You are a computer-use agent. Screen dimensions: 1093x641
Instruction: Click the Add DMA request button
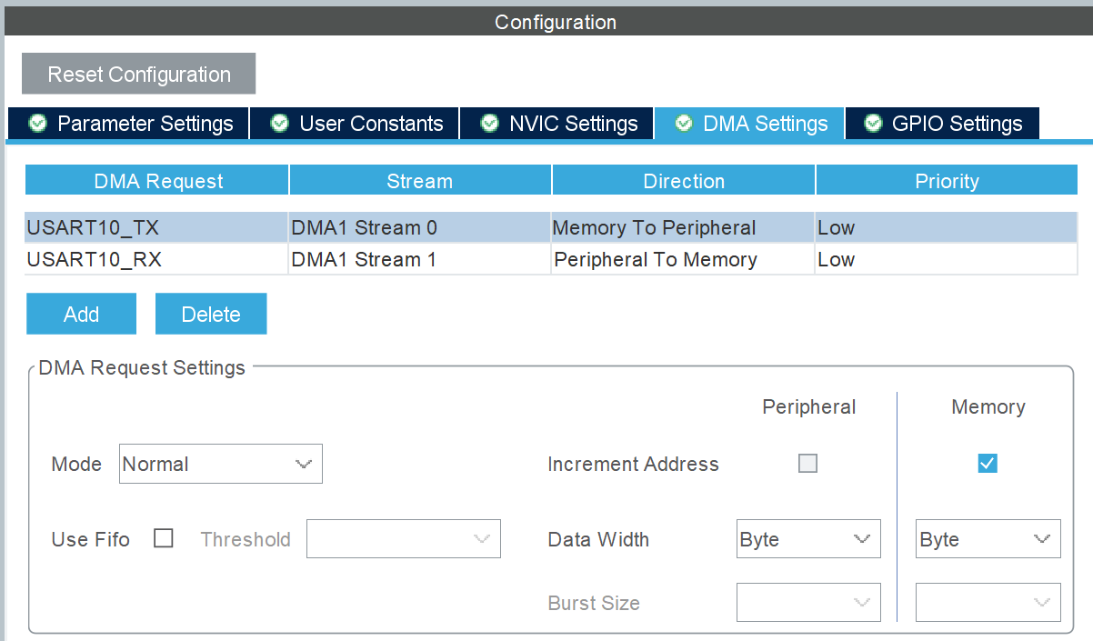(x=81, y=314)
